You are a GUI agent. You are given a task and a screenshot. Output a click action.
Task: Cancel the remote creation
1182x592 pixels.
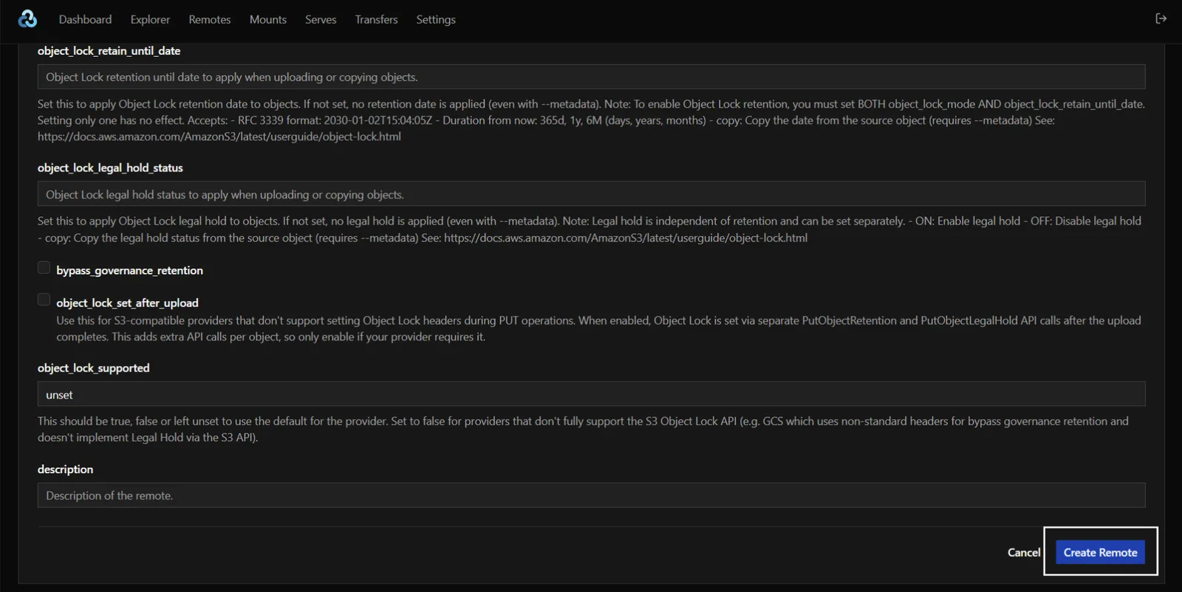point(1024,553)
